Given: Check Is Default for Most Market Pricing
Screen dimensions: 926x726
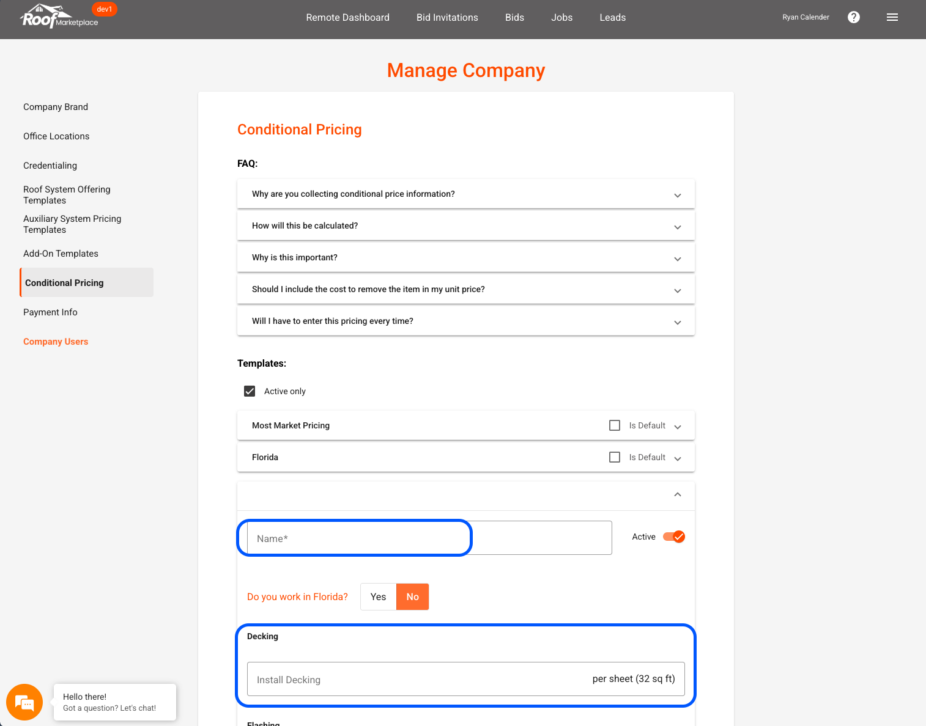Looking at the screenshot, I should click(x=615, y=425).
